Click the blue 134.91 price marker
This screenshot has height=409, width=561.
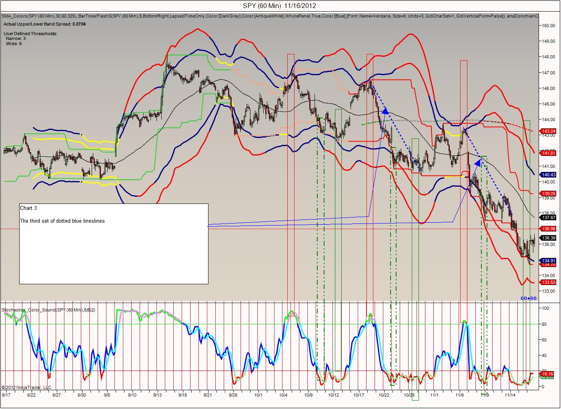[548, 261]
